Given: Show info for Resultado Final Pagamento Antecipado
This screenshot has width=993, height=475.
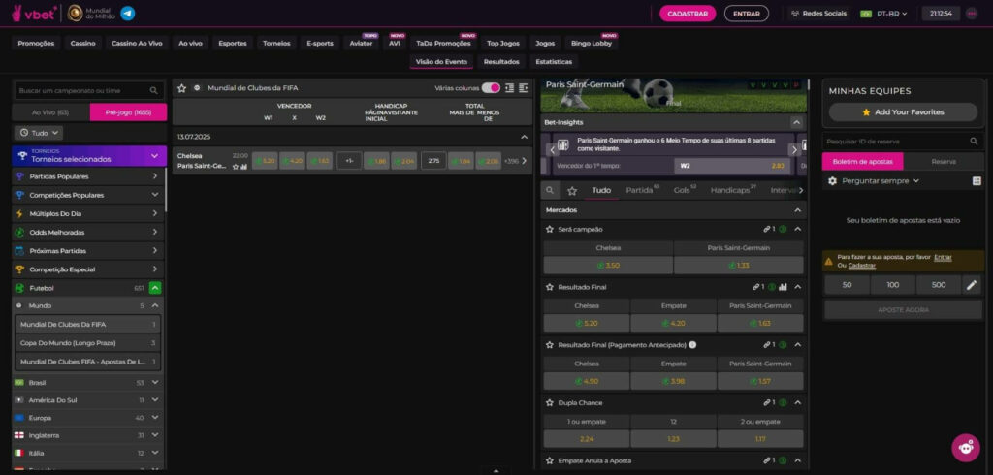Looking at the screenshot, I should pos(692,345).
